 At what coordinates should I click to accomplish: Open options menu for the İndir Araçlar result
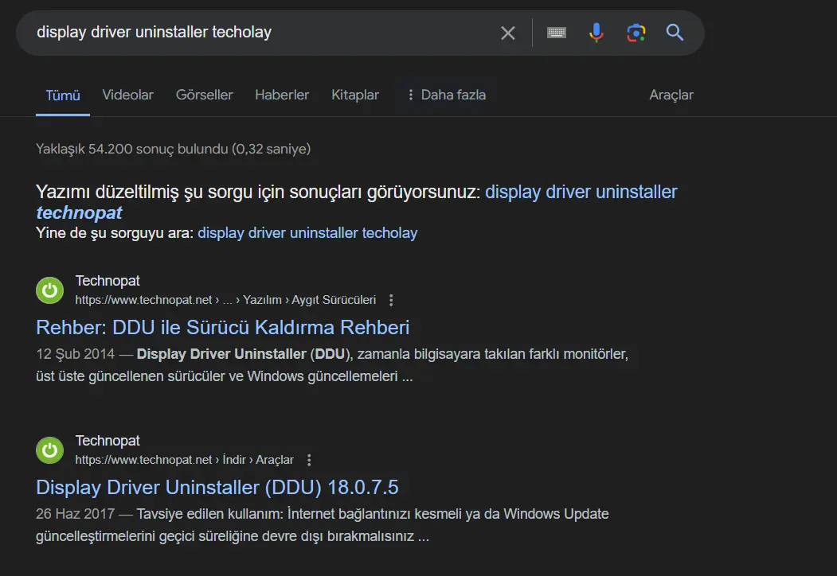point(309,461)
